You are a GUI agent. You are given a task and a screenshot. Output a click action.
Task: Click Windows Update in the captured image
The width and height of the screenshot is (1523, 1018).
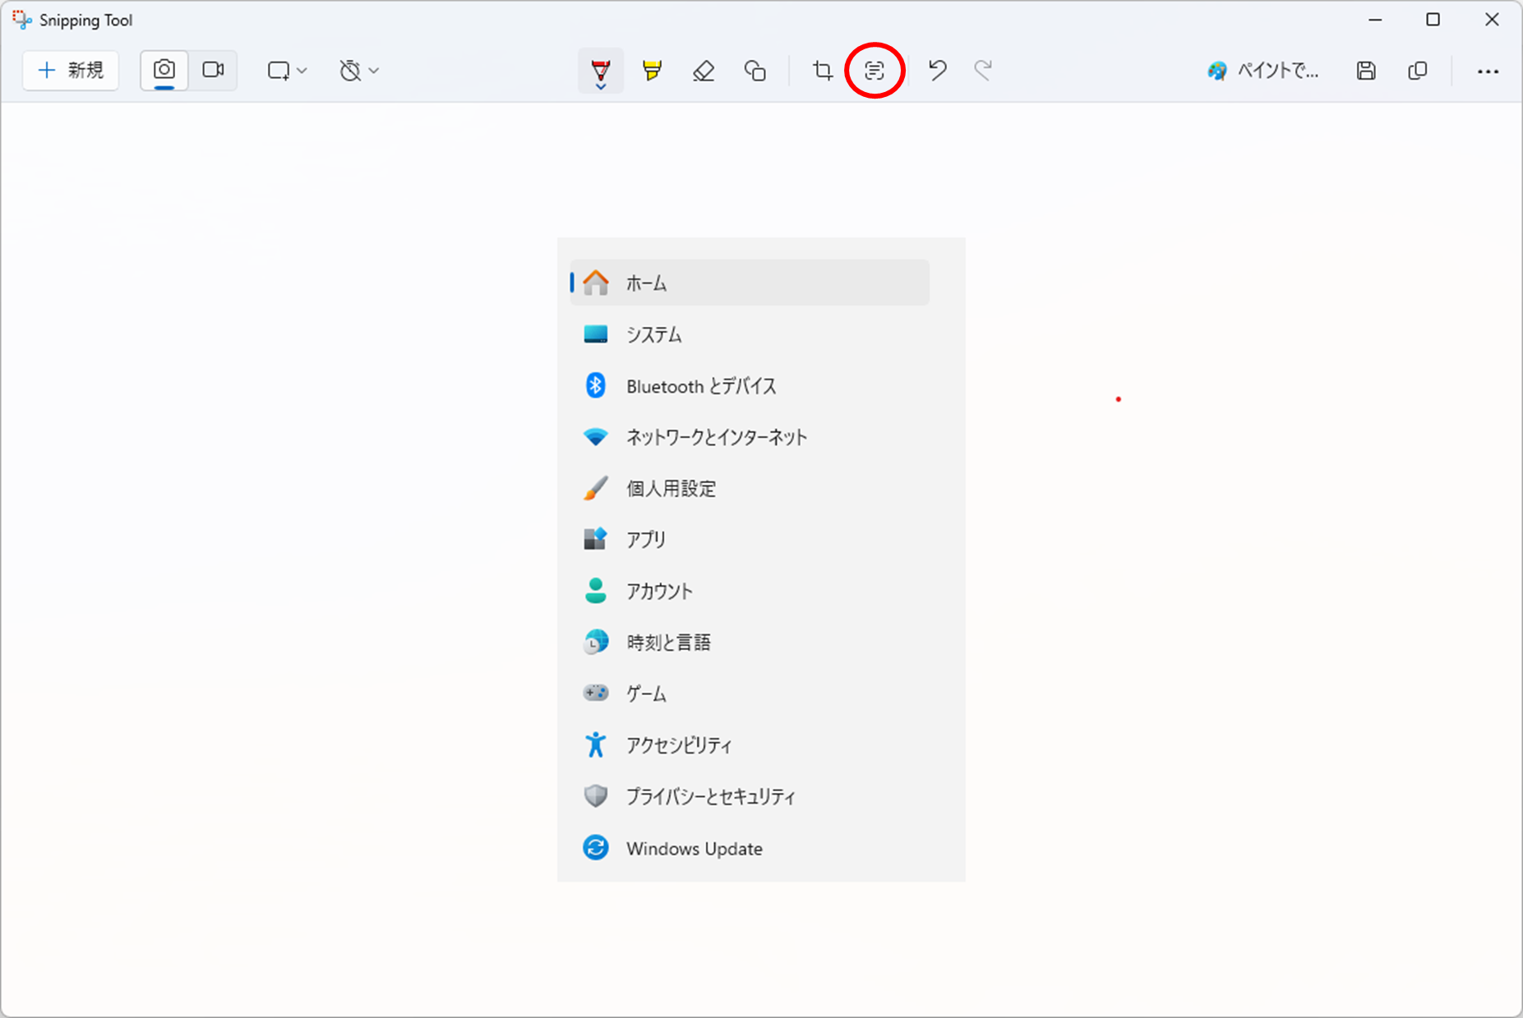coord(694,849)
